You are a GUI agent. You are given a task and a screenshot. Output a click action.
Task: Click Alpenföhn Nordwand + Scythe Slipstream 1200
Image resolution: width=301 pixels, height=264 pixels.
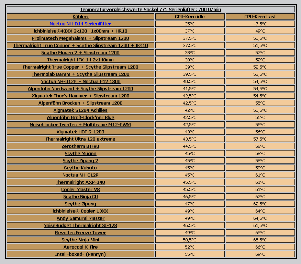pos(80,88)
